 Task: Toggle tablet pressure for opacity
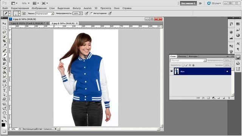pos(87,14)
